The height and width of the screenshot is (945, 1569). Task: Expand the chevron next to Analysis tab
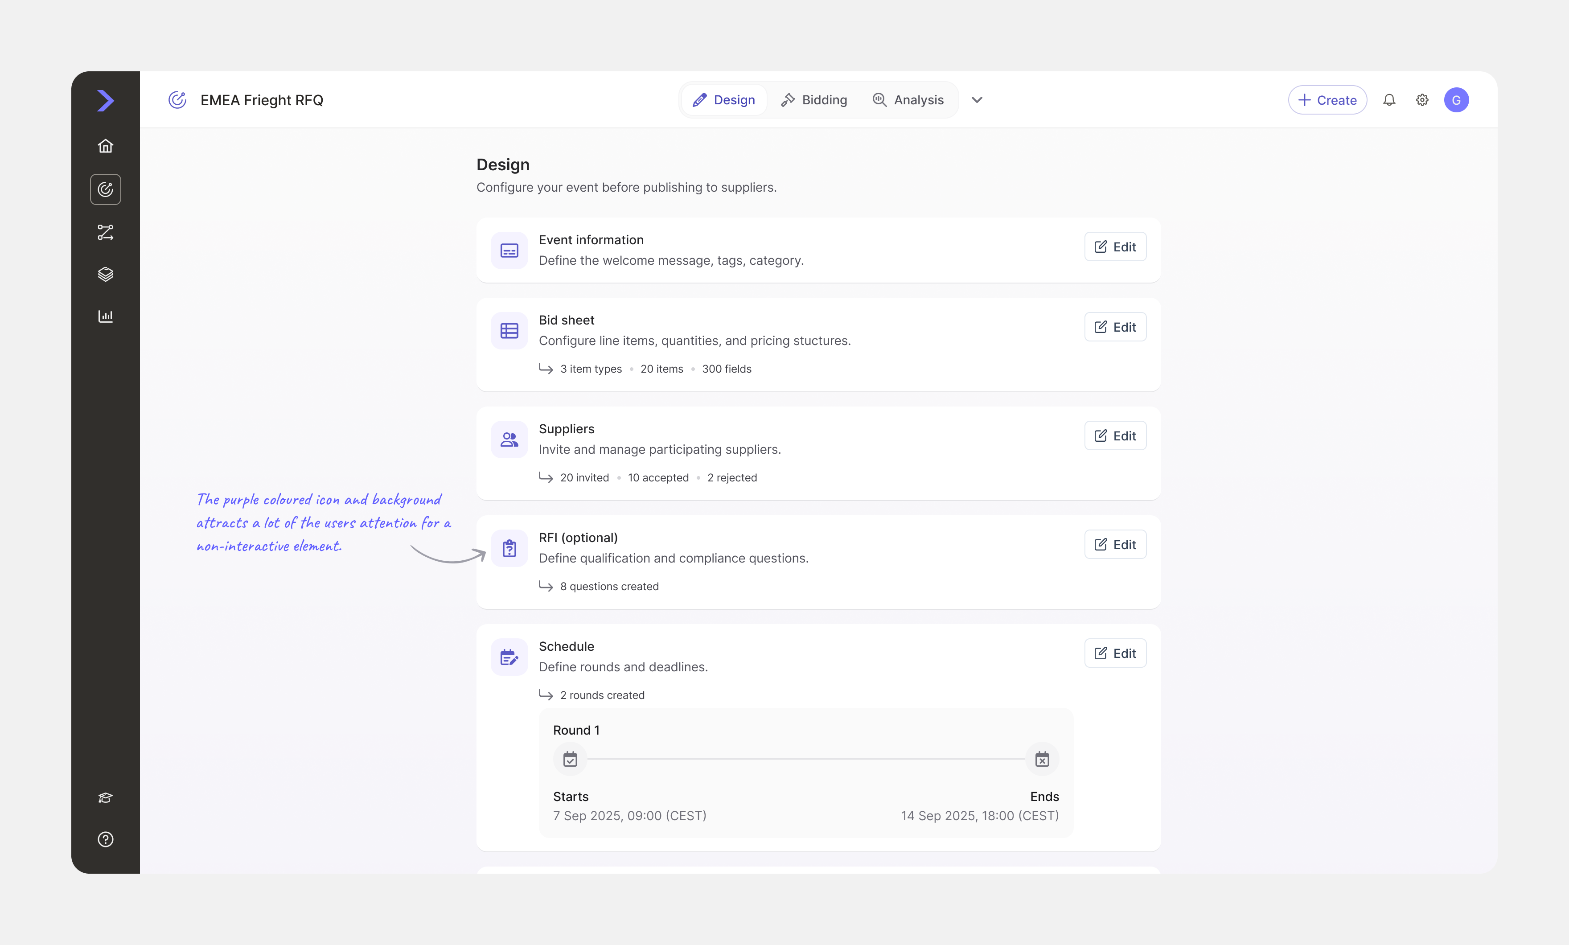[977, 100]
